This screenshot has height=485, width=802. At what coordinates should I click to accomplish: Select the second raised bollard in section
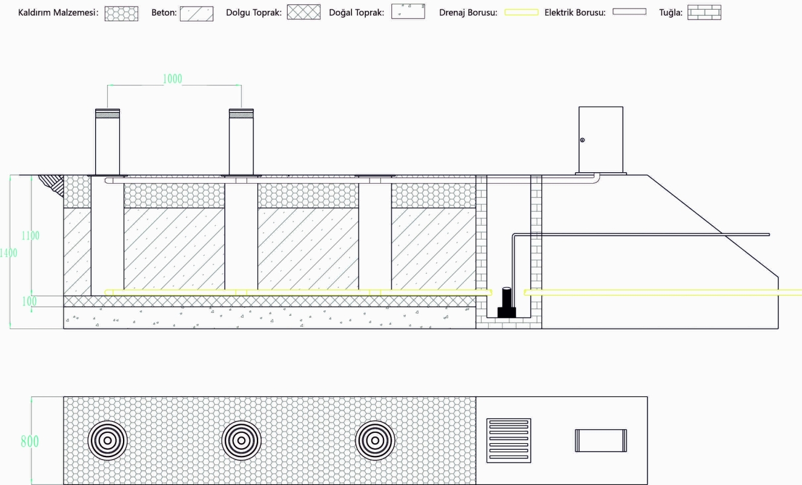point(241,141)
